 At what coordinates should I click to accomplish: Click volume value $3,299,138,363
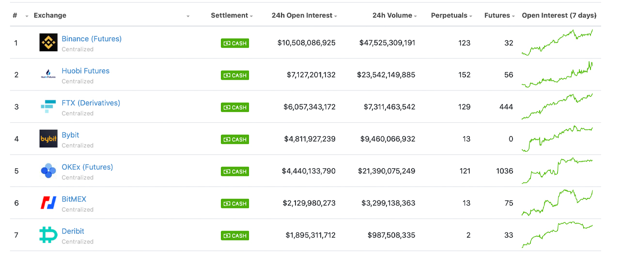click(388, 203)
